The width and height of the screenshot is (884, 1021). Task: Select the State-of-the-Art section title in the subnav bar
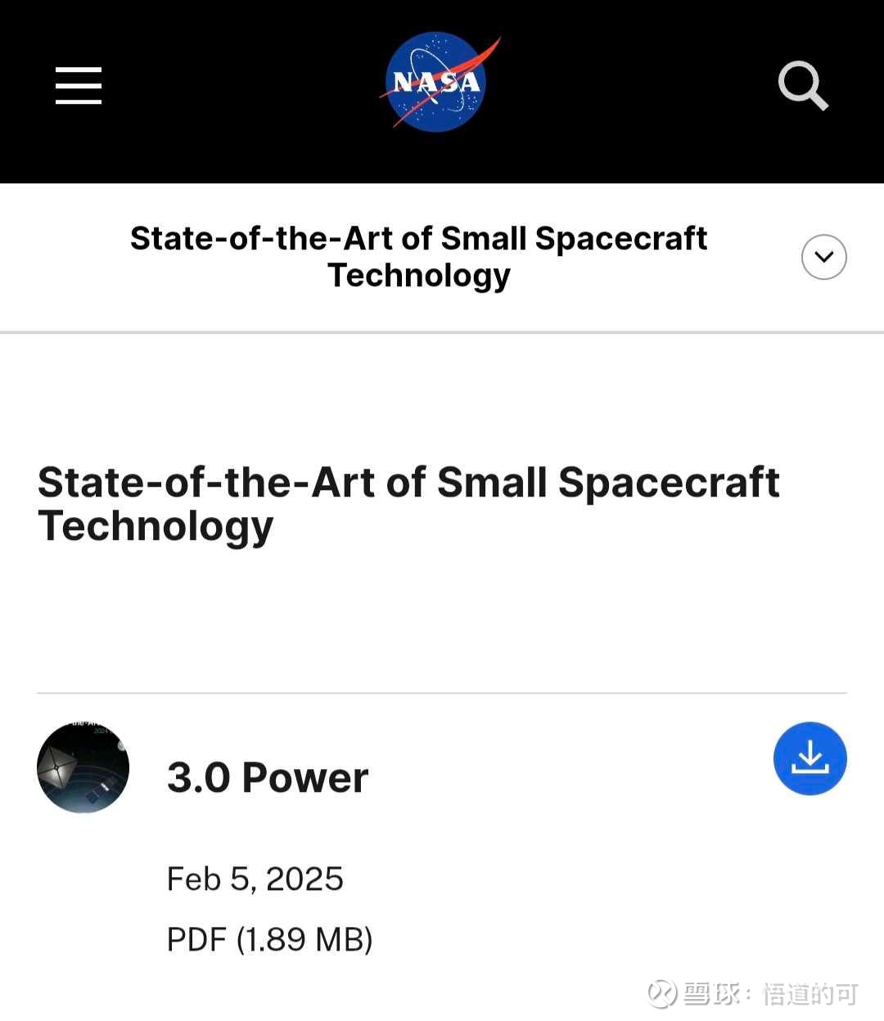coord(418,238)
